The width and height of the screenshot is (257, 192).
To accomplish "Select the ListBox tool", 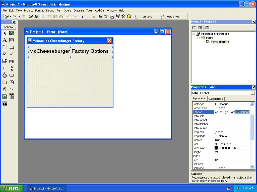I will [12, 61].
